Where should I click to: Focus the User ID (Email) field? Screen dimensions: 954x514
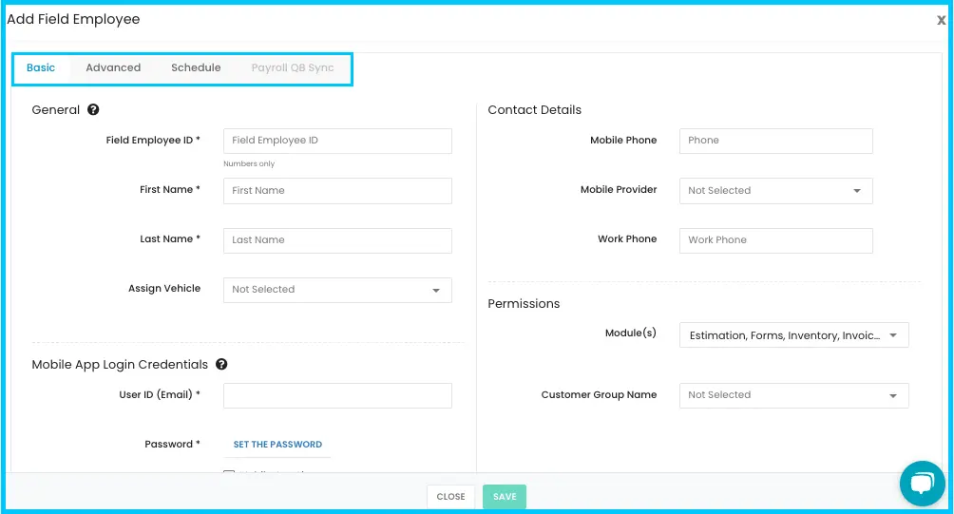[x=337, y=395]
